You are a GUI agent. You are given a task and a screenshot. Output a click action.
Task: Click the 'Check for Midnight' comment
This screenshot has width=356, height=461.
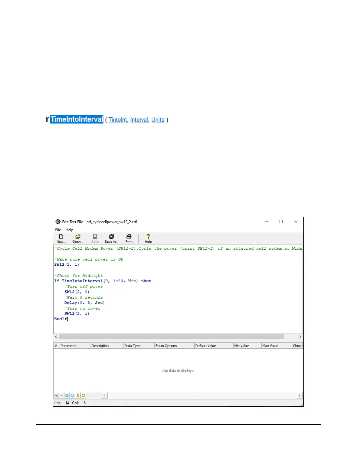coord(79,276)
